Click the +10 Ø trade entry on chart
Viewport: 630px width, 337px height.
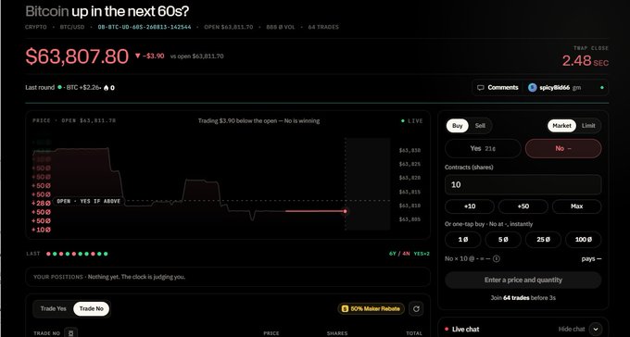[42, 230]
